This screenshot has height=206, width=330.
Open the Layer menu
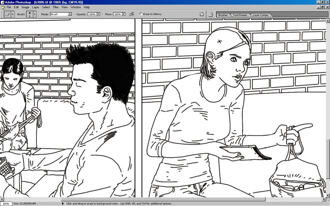(36, 7)
